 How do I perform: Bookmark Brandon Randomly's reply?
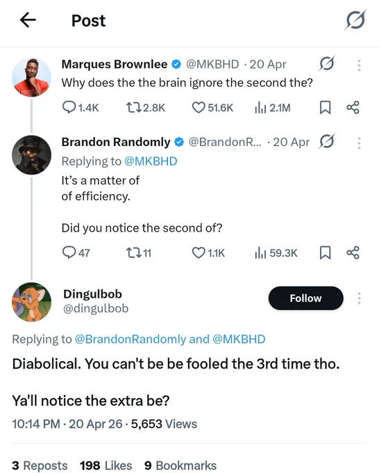tap(325, 252)
